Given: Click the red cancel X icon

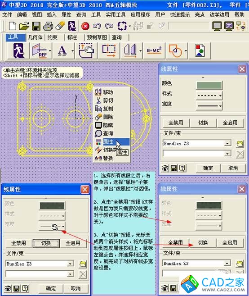Looking at the screenshot, I should 85,26.
